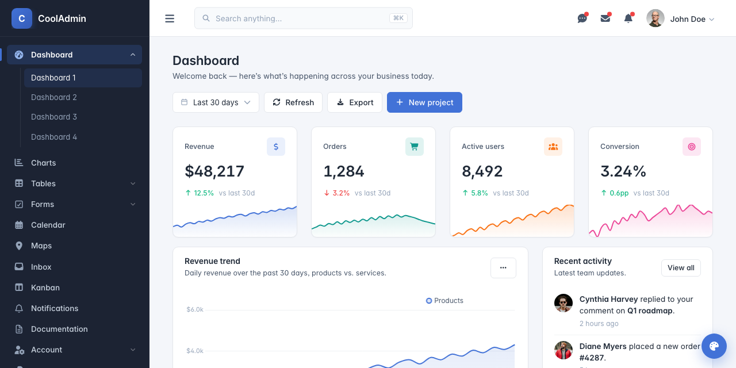Expand the Account submenu chevron
736x368 pixels.
click(x=133, y=350)
